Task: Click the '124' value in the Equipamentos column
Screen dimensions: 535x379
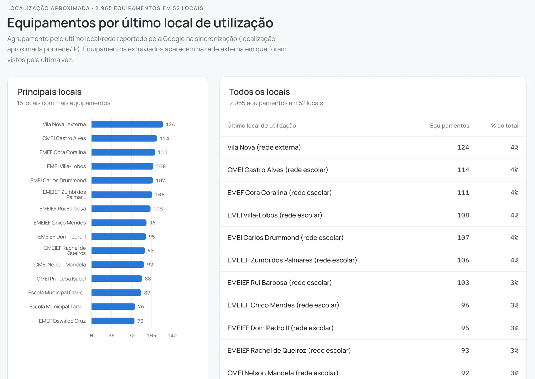Action: pos(463,147)
